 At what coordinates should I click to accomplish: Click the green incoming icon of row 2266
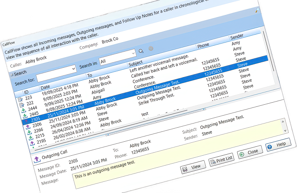click(29, 132)
